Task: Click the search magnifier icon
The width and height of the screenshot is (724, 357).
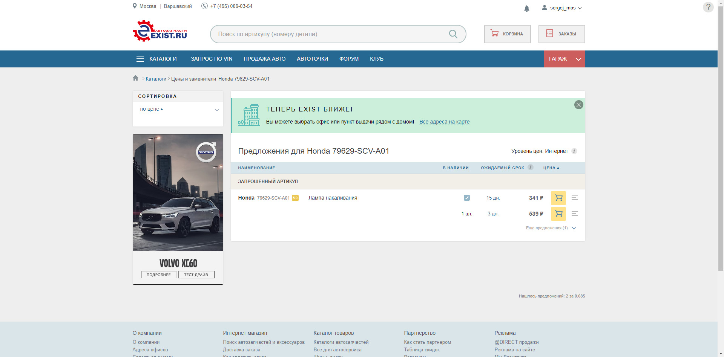Action: click(453, 34)
